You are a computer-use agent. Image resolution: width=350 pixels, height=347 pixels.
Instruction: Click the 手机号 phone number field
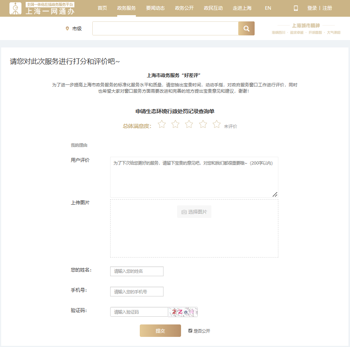136,291
